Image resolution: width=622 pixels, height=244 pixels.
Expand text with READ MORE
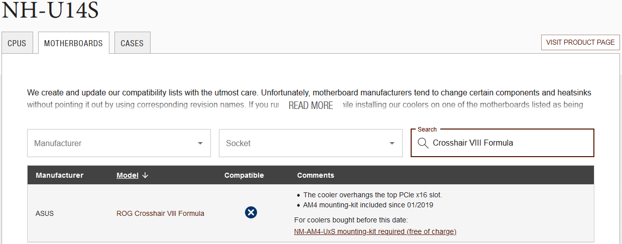coord(311,105)
